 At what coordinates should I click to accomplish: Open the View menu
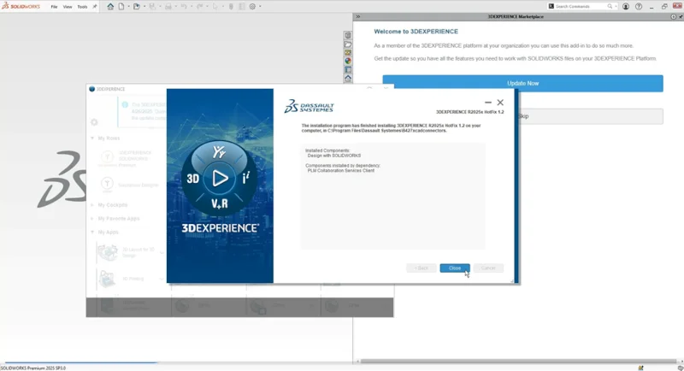tap(68, 6)
